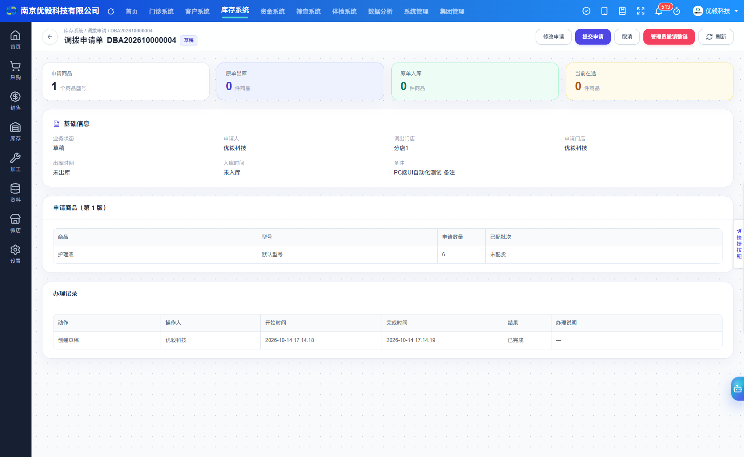This screenshot has height=457, width=744.
Task: Switch to the 客户系统 menu
Action: click(197, 11)
